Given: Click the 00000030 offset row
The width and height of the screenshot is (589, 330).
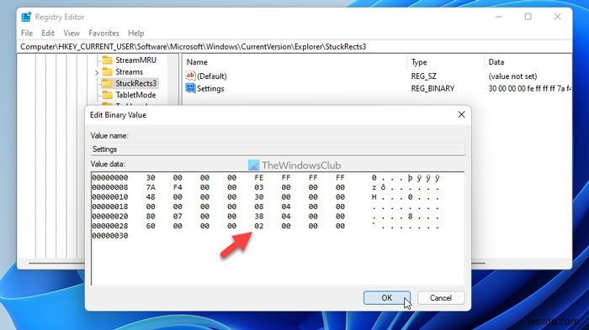Looking at the screenshot, I should [110, 236].
